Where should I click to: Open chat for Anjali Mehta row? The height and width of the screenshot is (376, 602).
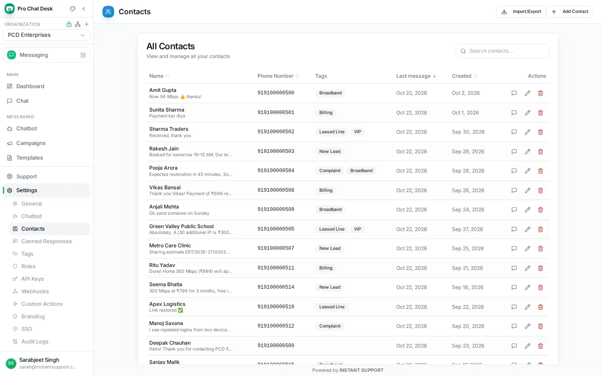pos(514,210)
